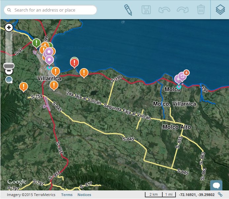The width and height of the screenshot is (229, 199).
Task: Click the 2 km scale bar
Action: (x=154, y=194)
